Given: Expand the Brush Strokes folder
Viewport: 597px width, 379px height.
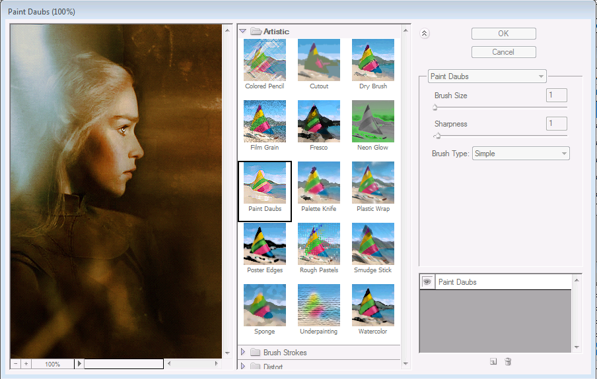Looking at the screenshot, I should 242,353.
